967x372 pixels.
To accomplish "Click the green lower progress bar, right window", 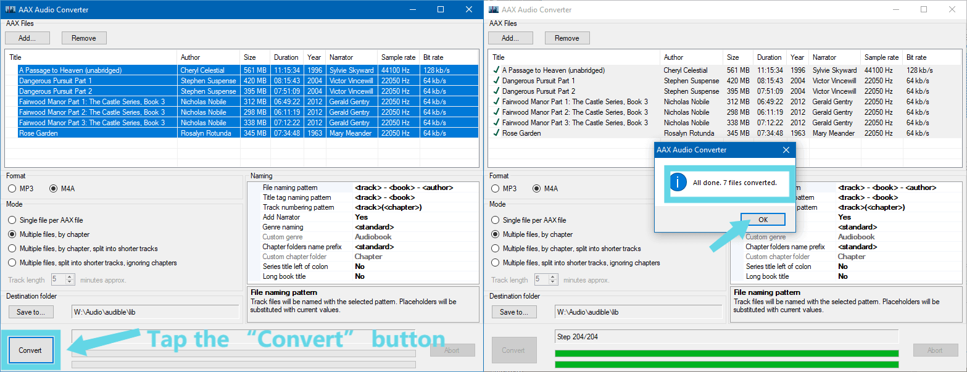I will tap(727, 365).
